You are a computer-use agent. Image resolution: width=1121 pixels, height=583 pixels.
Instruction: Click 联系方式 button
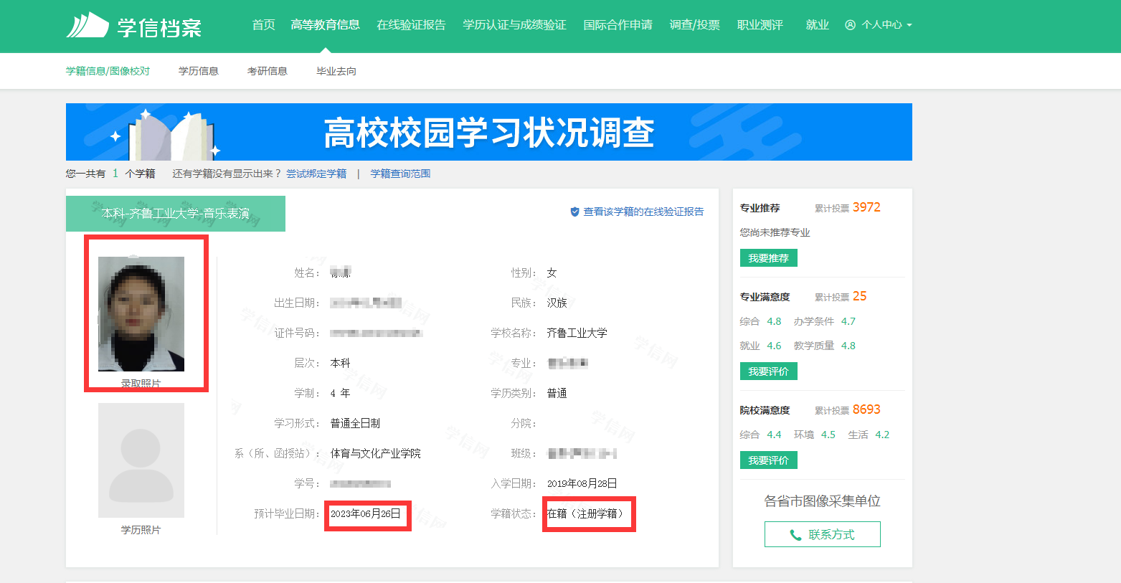823,534
